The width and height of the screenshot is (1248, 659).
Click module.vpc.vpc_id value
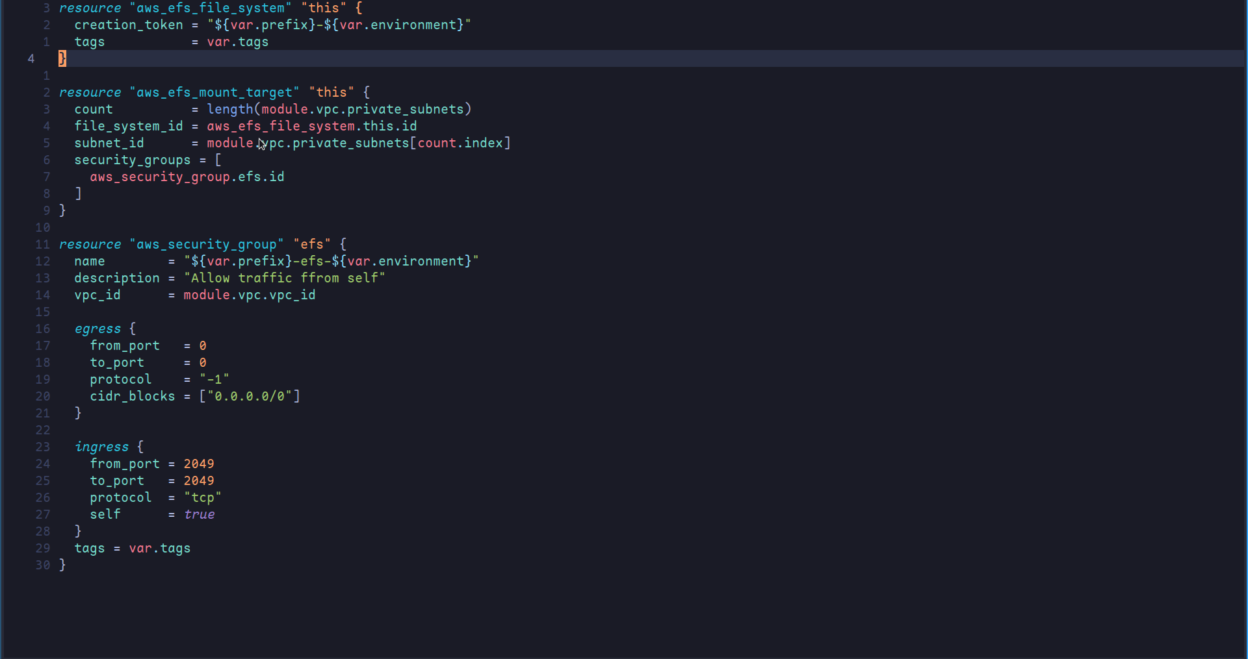250,295
